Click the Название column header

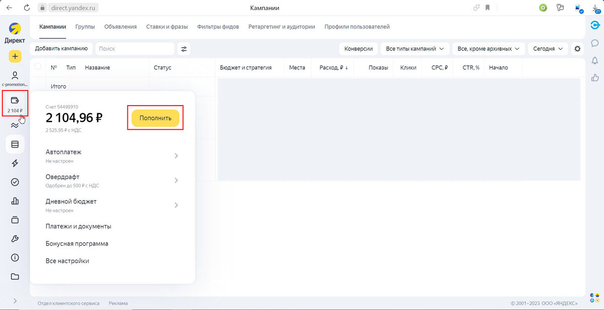pyautogui.click(x=97, y=67)
